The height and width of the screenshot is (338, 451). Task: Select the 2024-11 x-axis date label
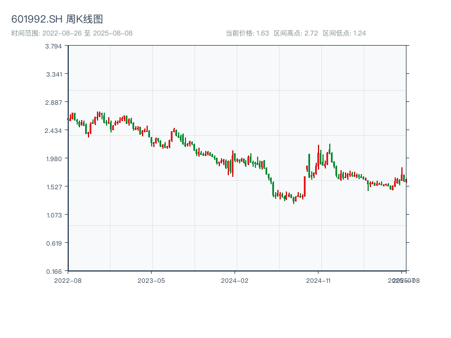318,280
